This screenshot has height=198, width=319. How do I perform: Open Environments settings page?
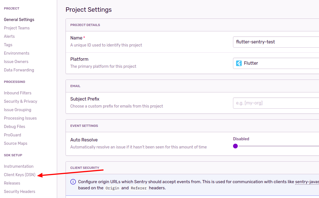coord(17,53)
